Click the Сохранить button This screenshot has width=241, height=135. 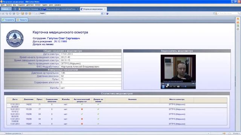pos(8,20)
